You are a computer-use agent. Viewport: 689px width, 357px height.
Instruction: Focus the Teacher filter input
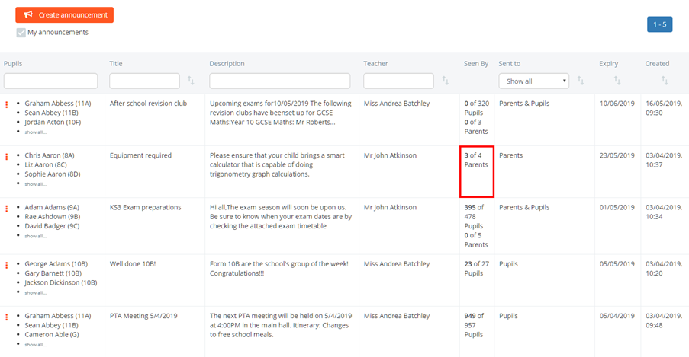[398, 81]
